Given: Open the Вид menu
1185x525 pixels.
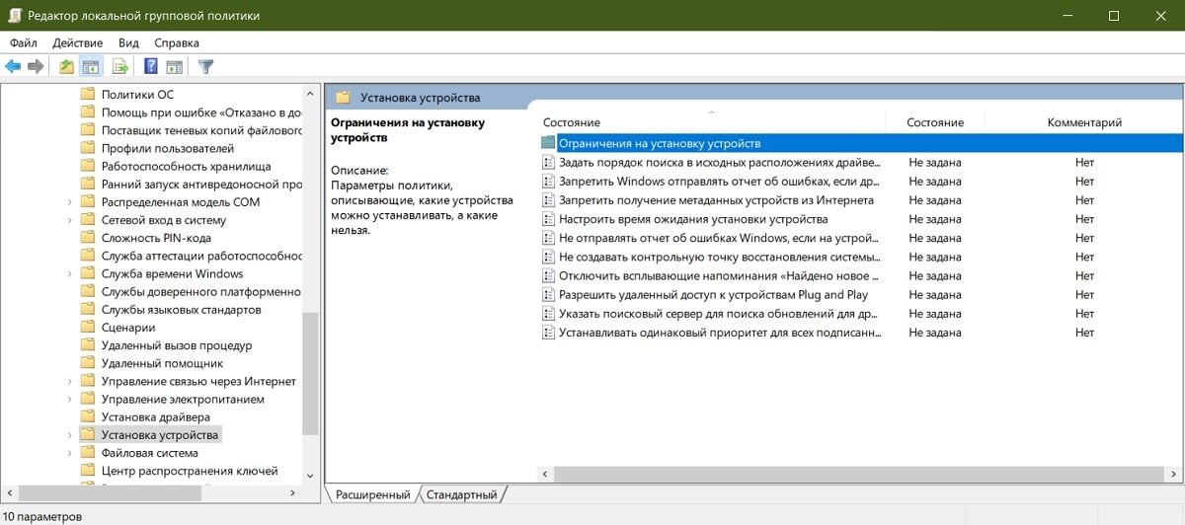Looking at the screenshot, I should [128, 43].
